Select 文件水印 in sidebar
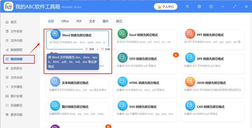 pyautogui.click(x=17, y=78)
